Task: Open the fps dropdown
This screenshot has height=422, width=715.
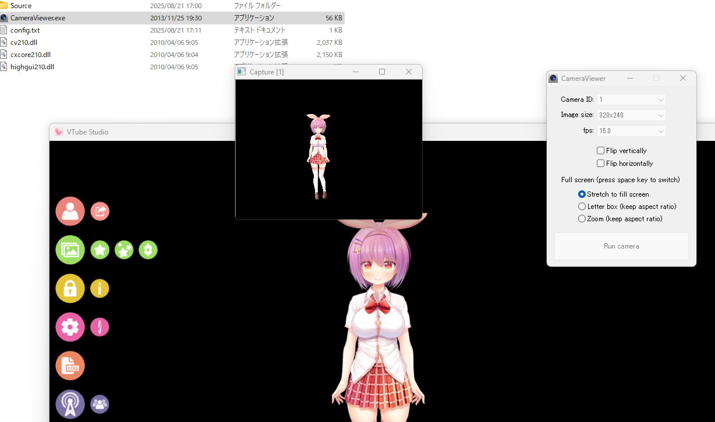Action: point(631,130)
